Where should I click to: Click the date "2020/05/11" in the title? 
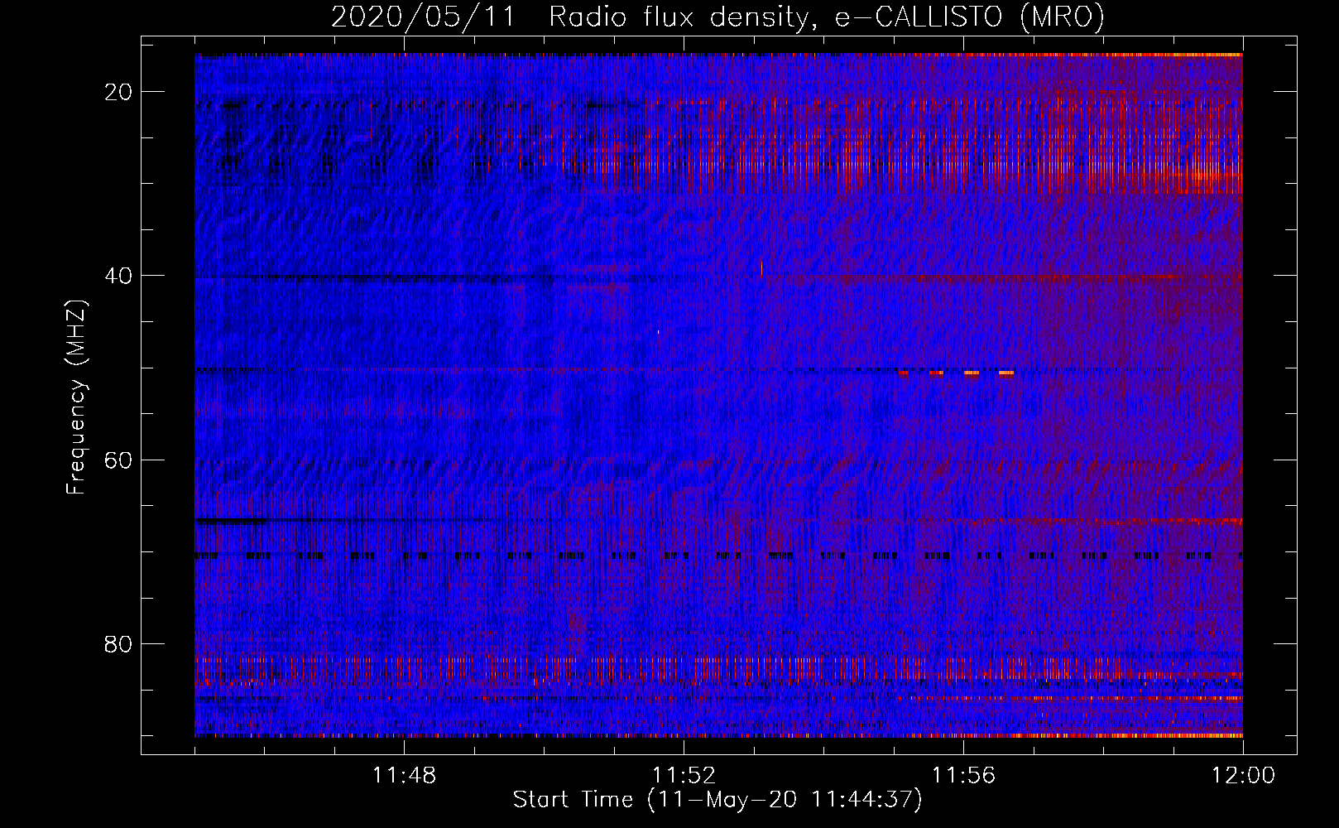(x=422, y=17)
